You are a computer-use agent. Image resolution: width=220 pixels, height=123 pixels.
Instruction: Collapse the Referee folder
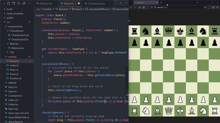pyautogui.click(x=14, y=44)
